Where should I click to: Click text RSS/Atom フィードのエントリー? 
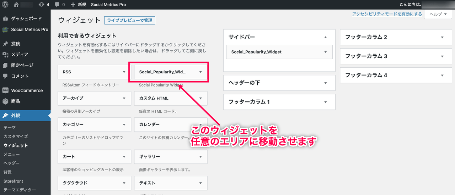coord(91,85)
